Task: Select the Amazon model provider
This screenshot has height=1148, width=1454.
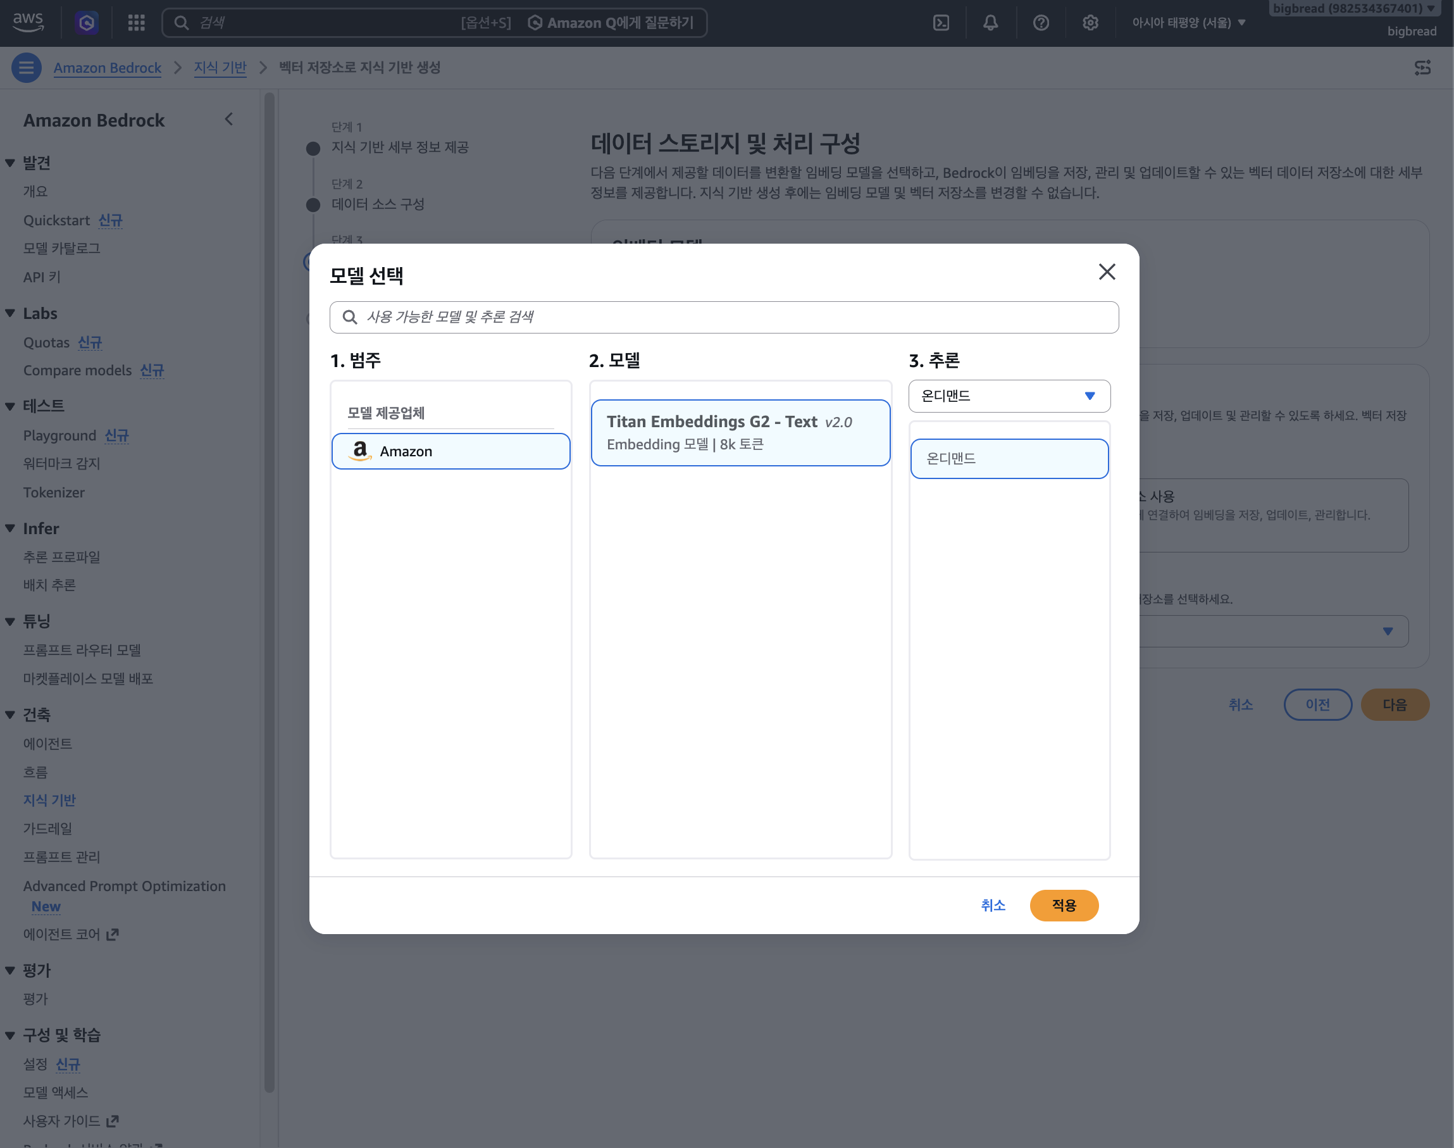Action: 451,451
